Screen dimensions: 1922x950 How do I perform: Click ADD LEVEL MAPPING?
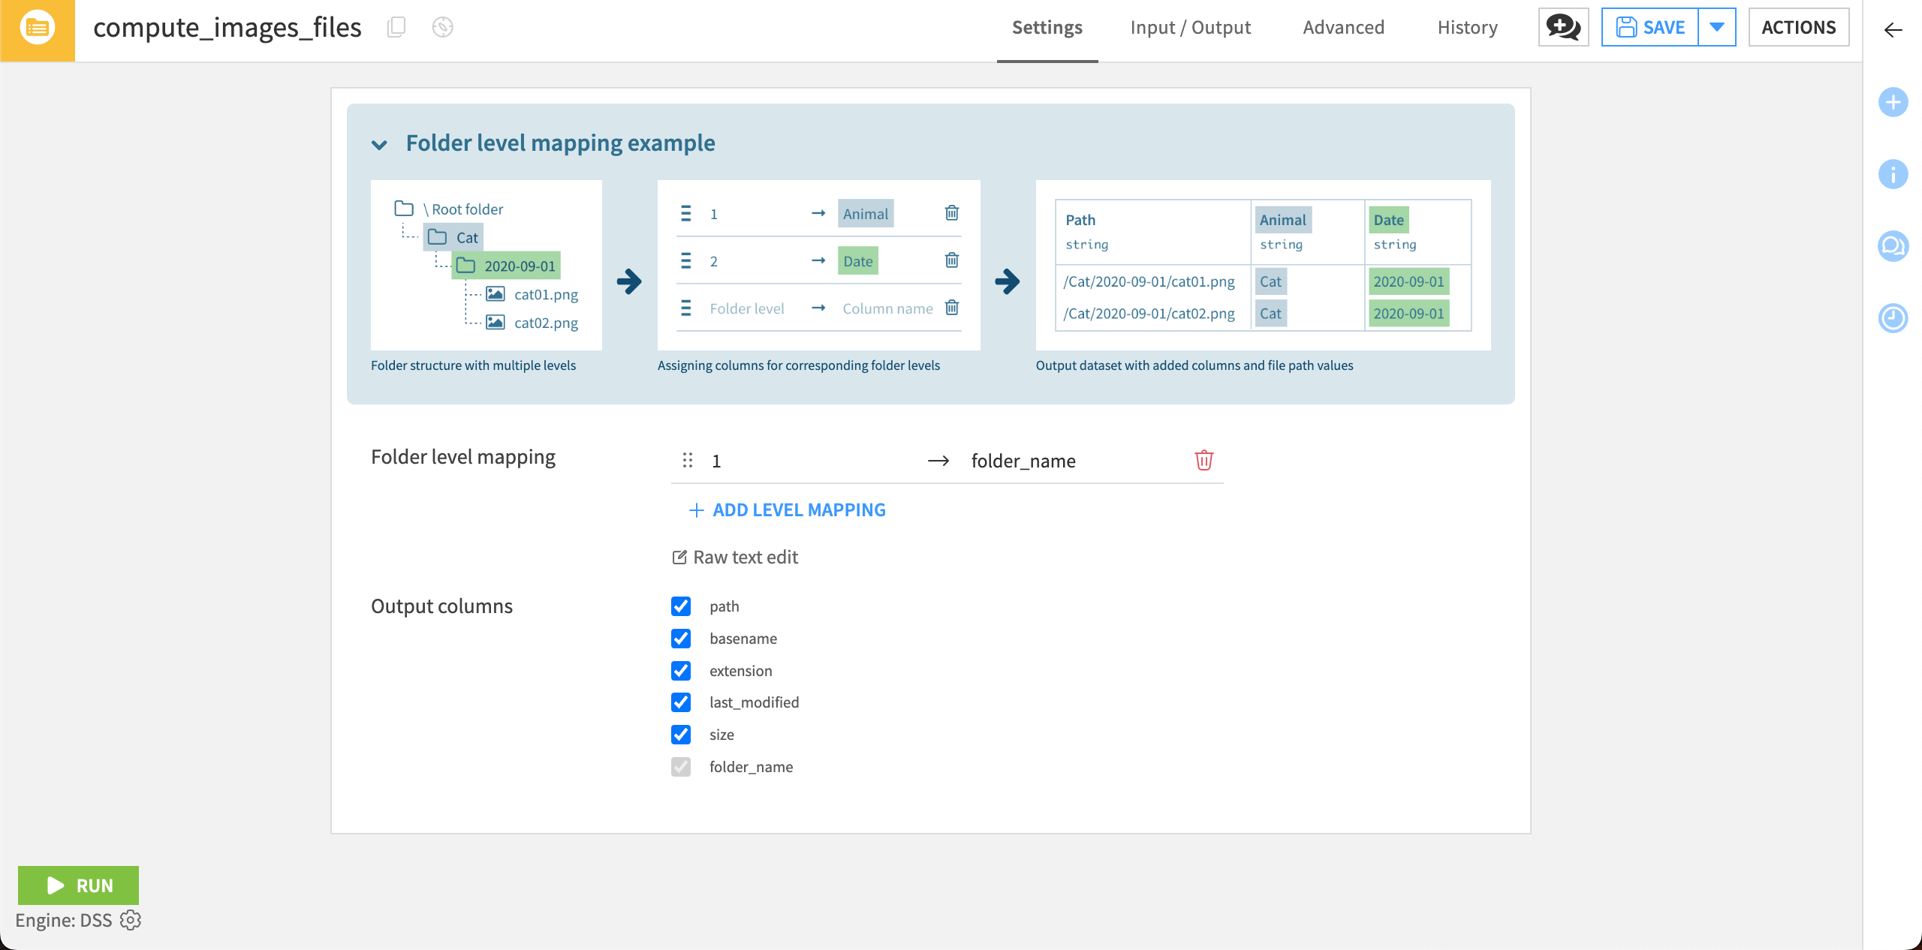[787, 510]
